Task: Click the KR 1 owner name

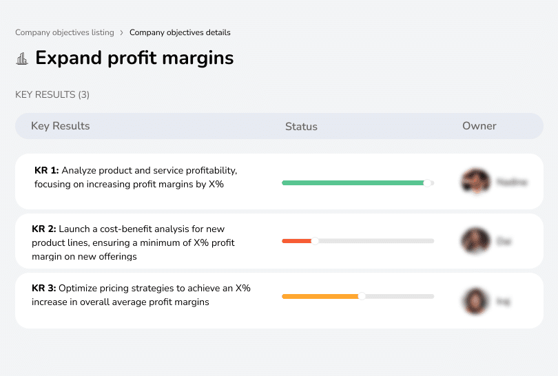Action: (512, 182)
